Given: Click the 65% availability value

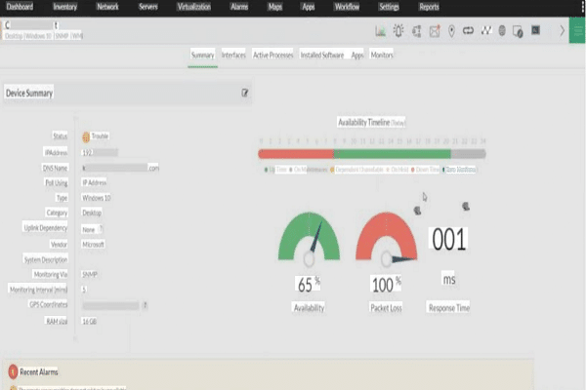Looking at the screenshot, I should 308,285.
